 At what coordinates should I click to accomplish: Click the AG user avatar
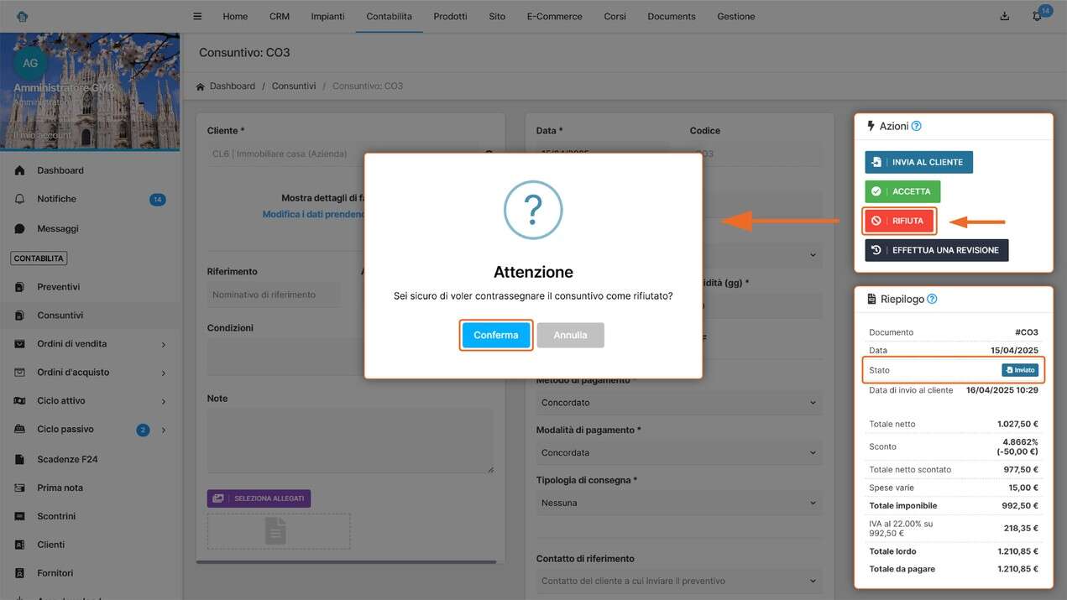[30, 63]
